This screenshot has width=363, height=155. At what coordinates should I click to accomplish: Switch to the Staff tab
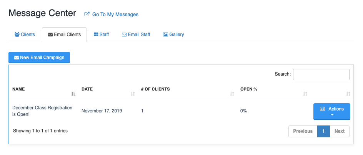point(101,35)
